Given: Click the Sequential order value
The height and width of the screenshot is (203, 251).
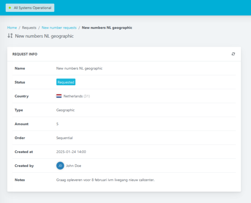Looking at the screenshot, I should [65, 138].
